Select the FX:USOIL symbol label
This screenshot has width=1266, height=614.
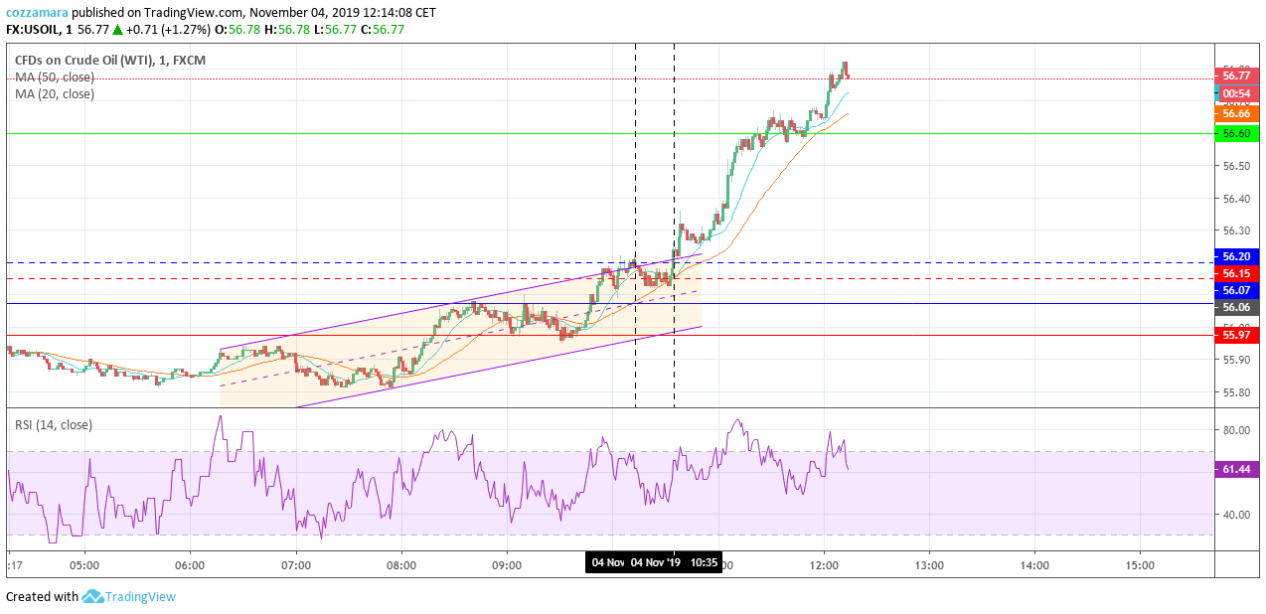tap(37, 30)
